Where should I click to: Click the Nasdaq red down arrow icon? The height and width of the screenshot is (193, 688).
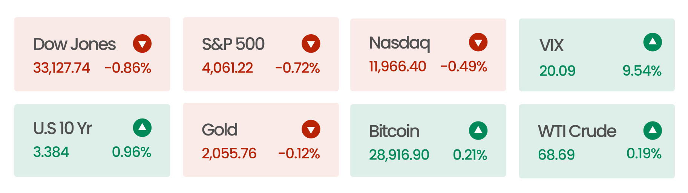tap(478, 42)
